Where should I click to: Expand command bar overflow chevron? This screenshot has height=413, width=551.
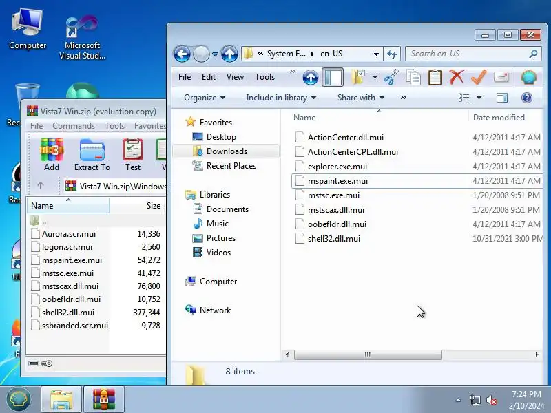(404, 98)
